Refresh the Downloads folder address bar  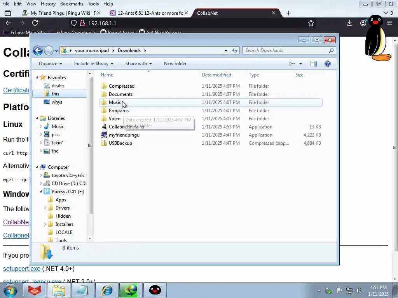[234, 51]
